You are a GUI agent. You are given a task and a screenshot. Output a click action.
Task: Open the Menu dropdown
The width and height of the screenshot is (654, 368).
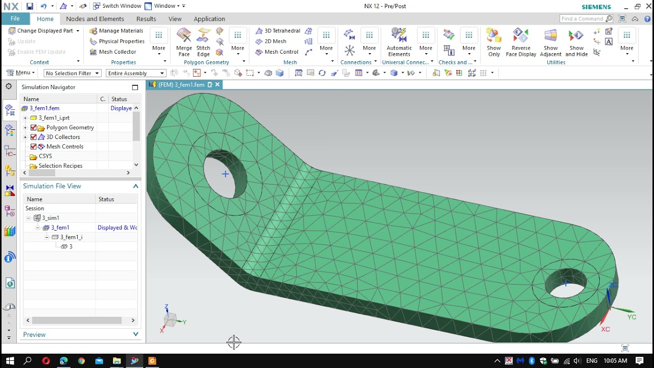[x=21, y=73]
